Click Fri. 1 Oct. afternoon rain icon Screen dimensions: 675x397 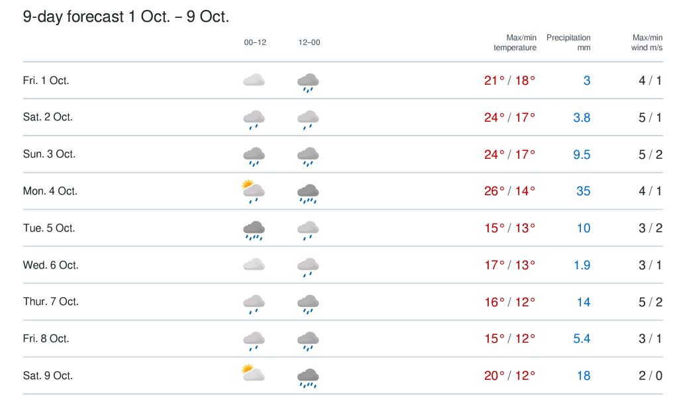308,83
